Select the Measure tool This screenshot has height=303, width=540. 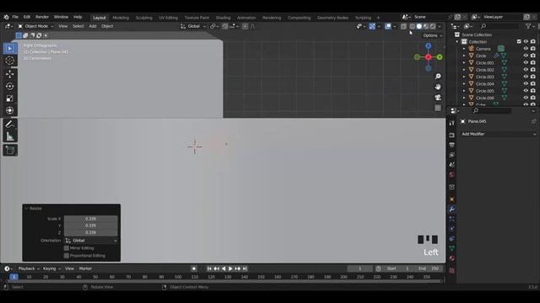[x=10, y=136]
